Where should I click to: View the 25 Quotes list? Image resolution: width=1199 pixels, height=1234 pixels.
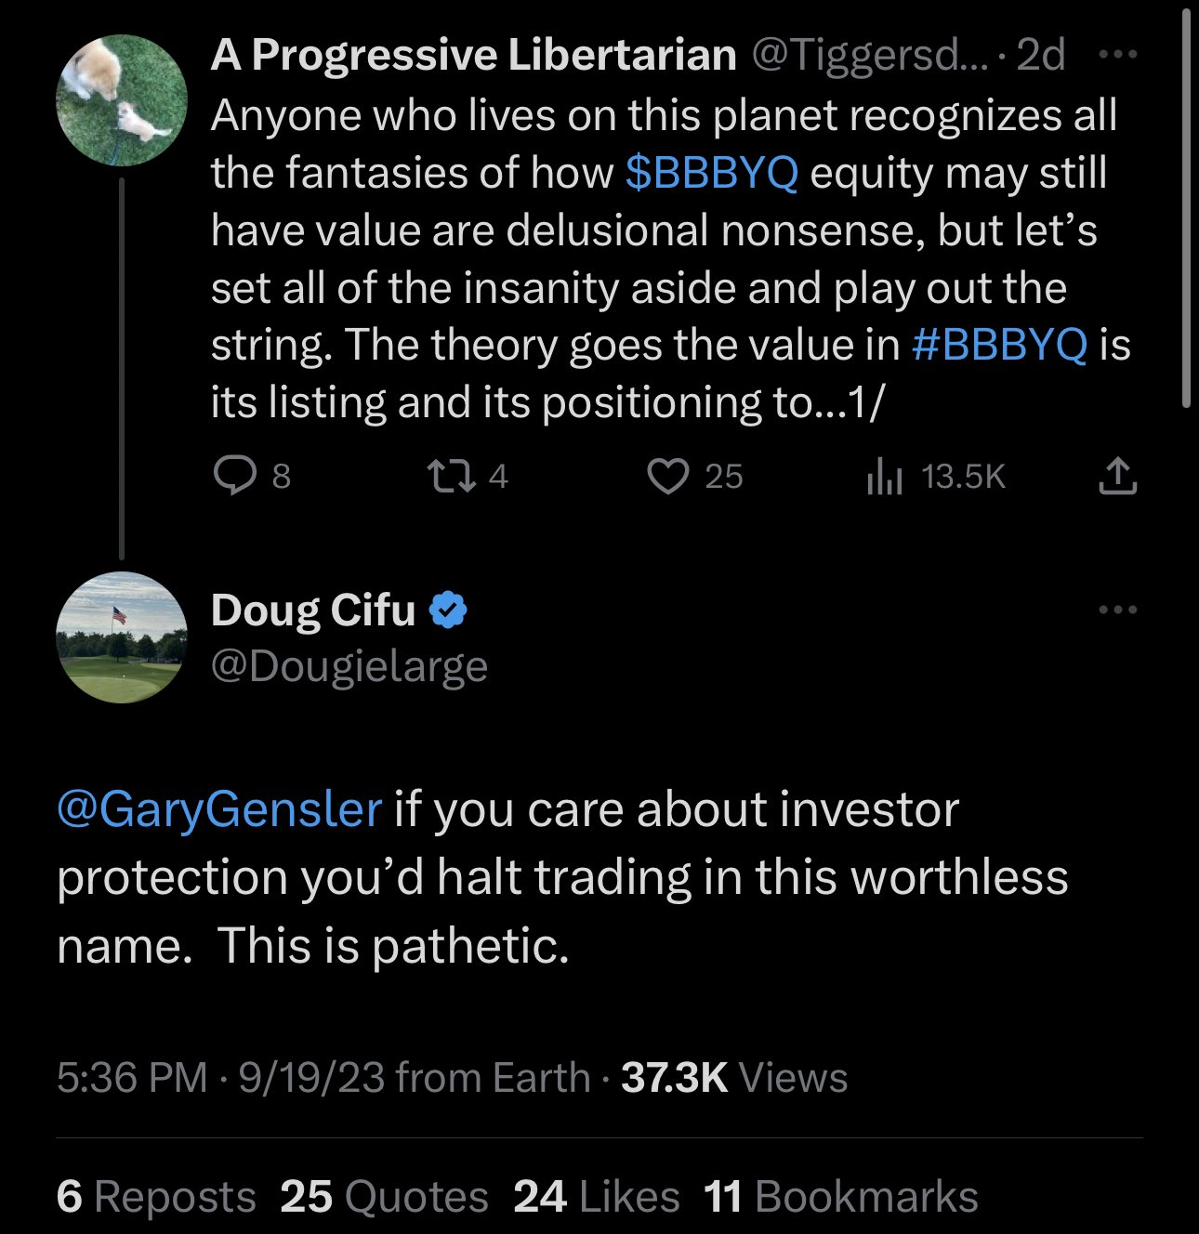[x=384, y=1197]
